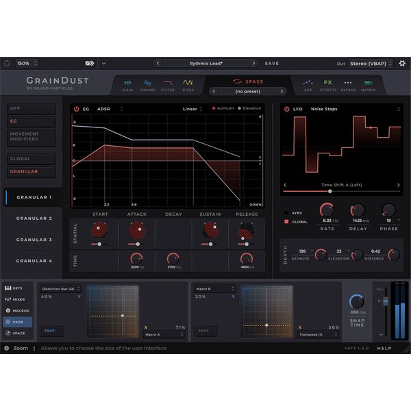This screenshot has height=411, width=411.
Task: Click the SAVE preset button
Action: [272, 63]
